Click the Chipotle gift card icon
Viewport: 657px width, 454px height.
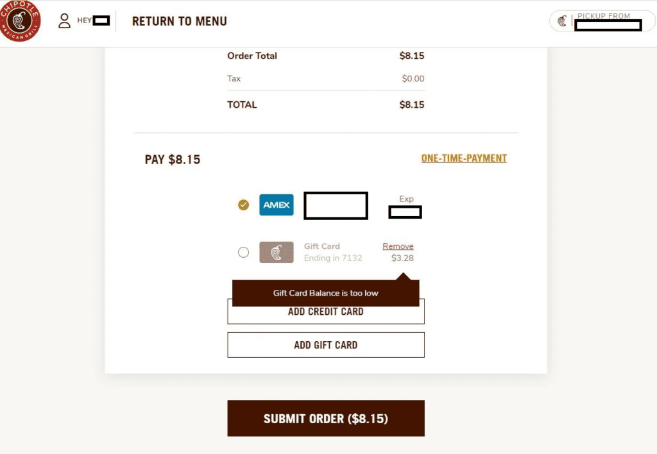click(x=277, y=252)
